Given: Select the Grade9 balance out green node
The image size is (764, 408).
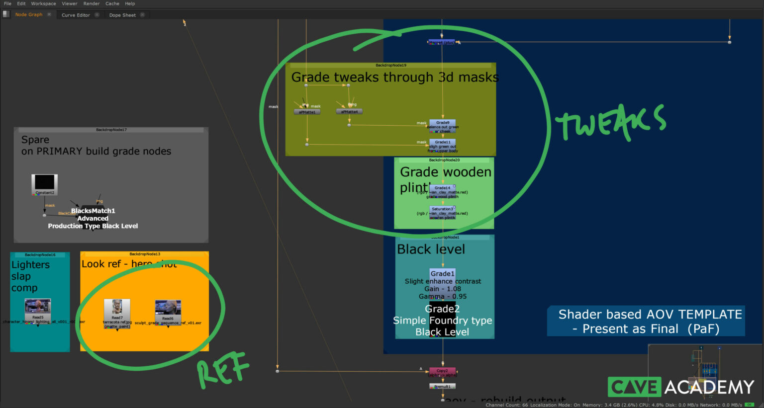Looking at the screenshot, I should coord(443,125).
